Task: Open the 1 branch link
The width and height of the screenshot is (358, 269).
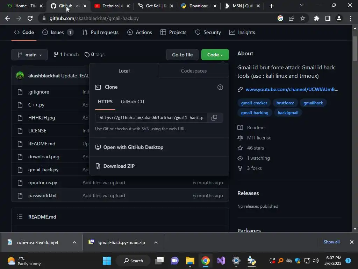Action: (x=66, y=54)
